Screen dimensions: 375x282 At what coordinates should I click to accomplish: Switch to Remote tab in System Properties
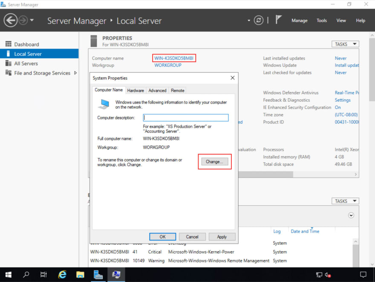(177, 91)
